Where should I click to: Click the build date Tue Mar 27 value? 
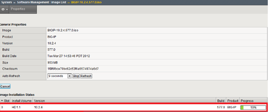click(69, 56)
